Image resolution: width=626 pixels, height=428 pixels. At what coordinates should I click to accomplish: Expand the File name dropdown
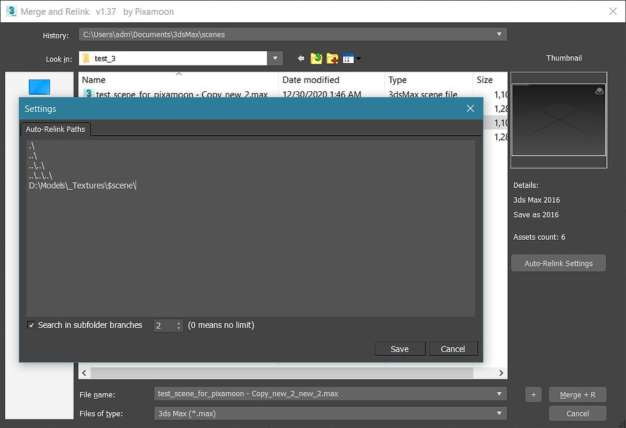499,394
